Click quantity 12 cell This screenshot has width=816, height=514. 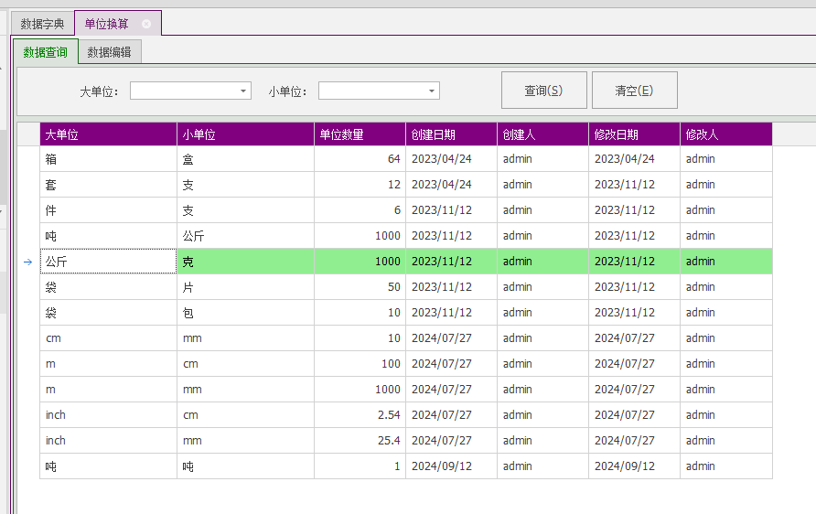360,185
